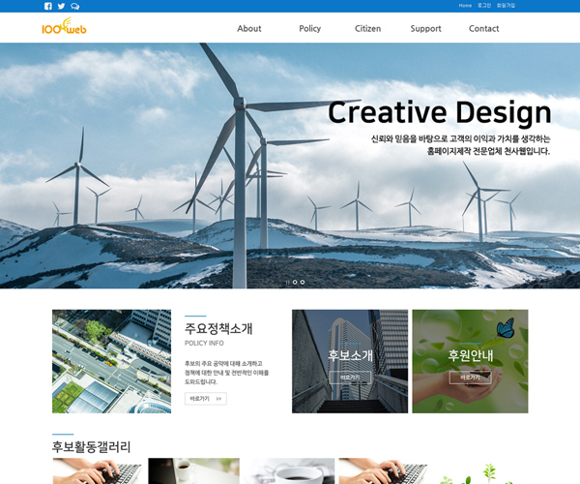This screenshot has height=484, width=580.
Task: Jump to the third carousel dot
Action: [x=303, y=282]
